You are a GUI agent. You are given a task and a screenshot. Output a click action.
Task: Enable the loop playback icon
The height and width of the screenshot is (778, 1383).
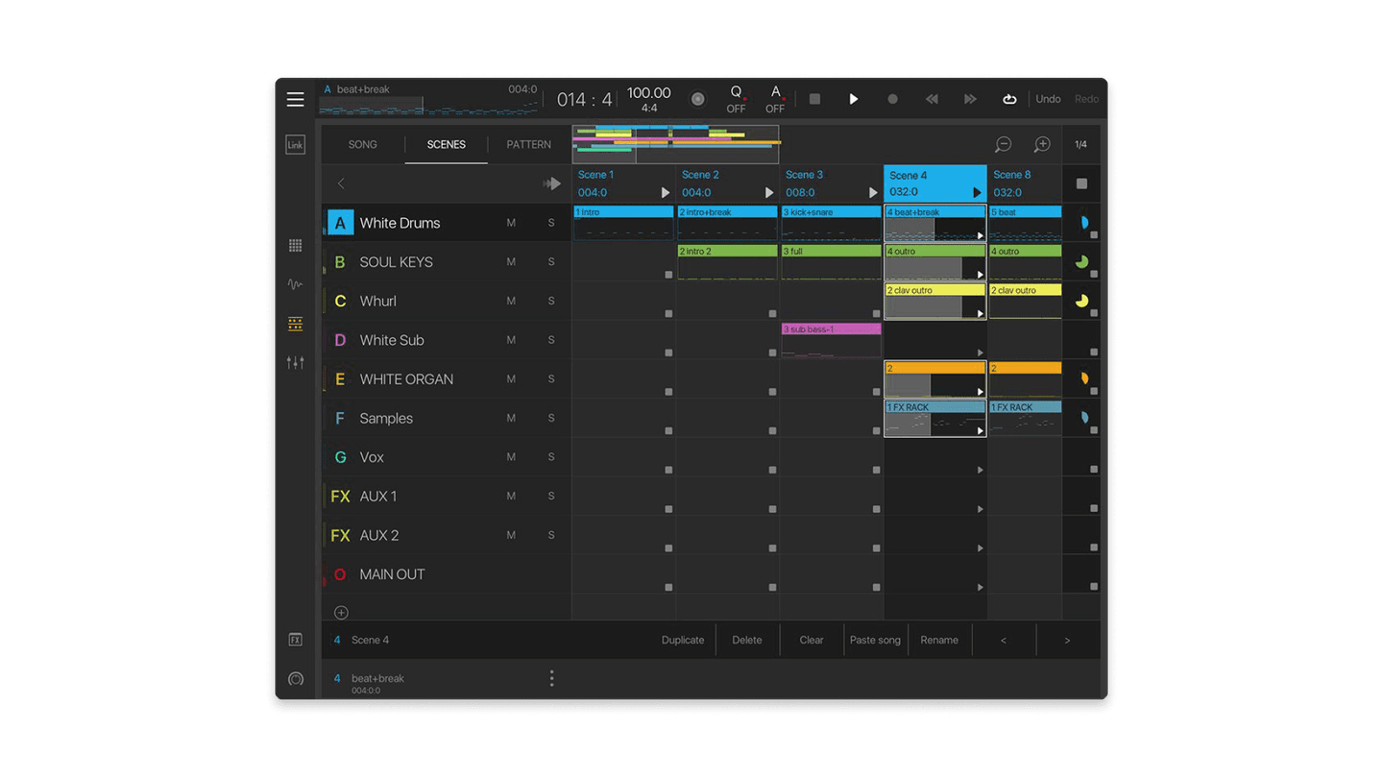(1009, 99)
